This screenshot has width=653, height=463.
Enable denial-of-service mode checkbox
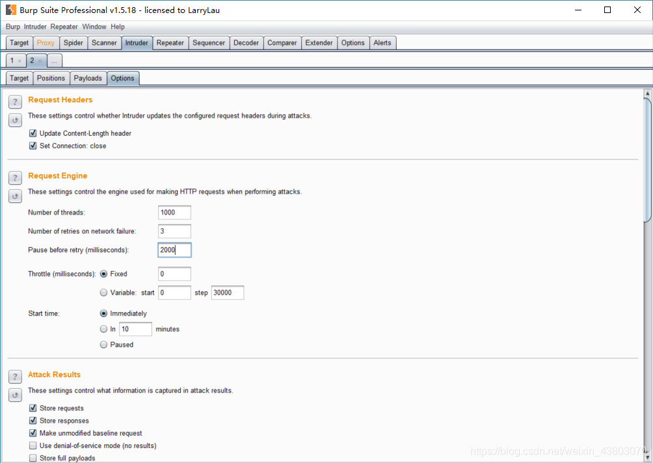(33, 445)
